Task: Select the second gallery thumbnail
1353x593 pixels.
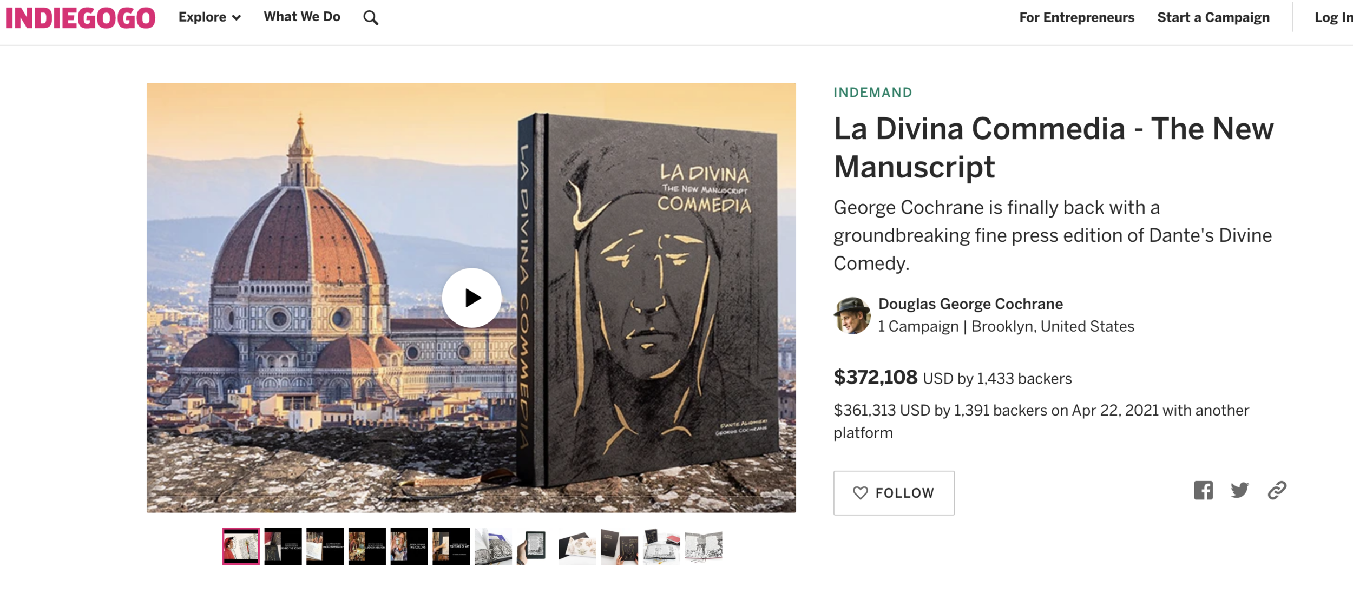Action: pos(283,546)
